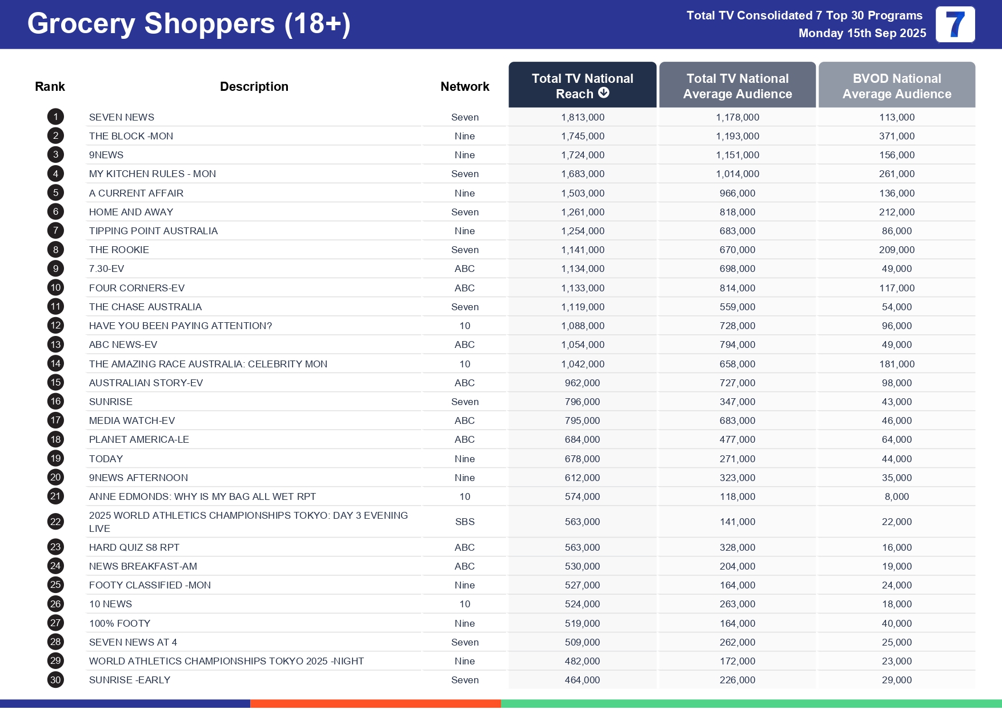Click the Network column header
Image resolution: width=1002 pixels, height=709 pixels.
pyautogui.click(x=464, y=87)
